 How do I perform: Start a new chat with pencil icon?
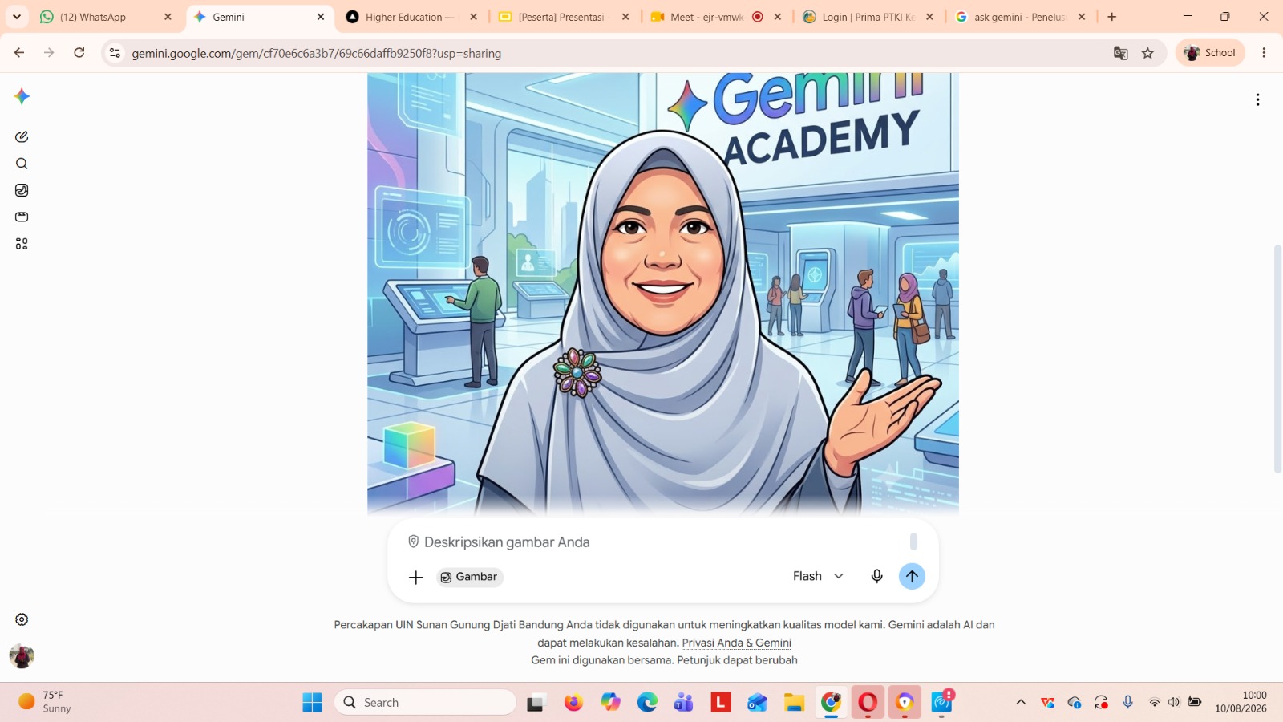(22, 136)
